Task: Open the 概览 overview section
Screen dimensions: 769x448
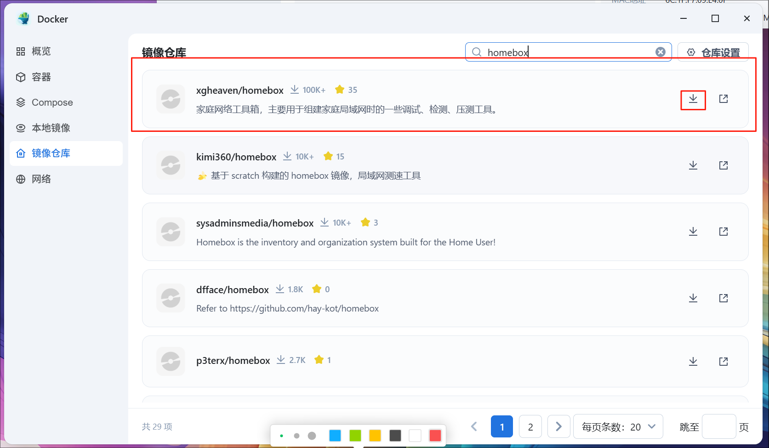Action: (x=66, y=51)
